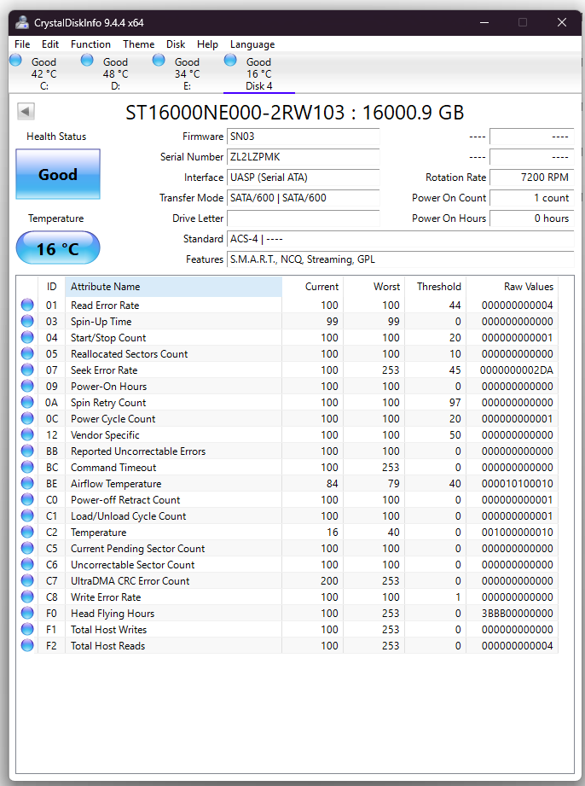Image resolution: width=585 pixels, height=786 pixels.
Task: Click the Features S.M.A.R.T. field
Action: tap(401, 259)
